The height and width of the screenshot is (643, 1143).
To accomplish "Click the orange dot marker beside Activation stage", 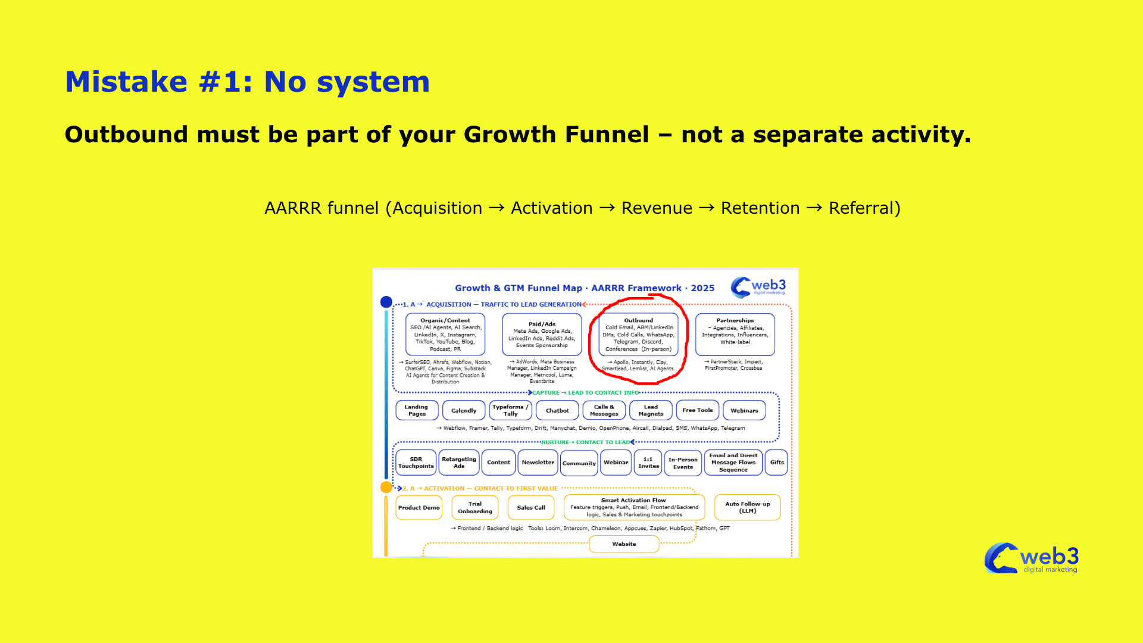I will tap(386, 487).
